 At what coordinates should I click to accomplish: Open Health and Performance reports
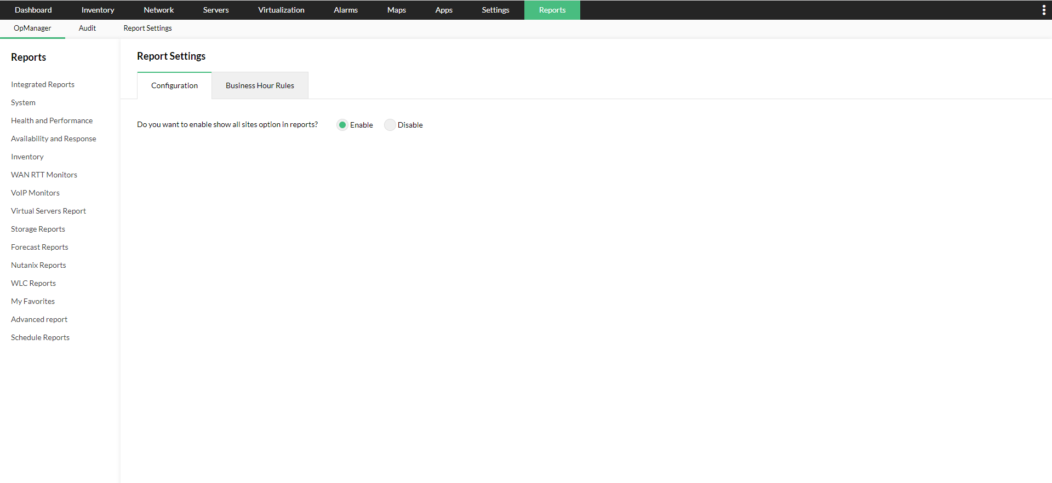tap(52, 120)
